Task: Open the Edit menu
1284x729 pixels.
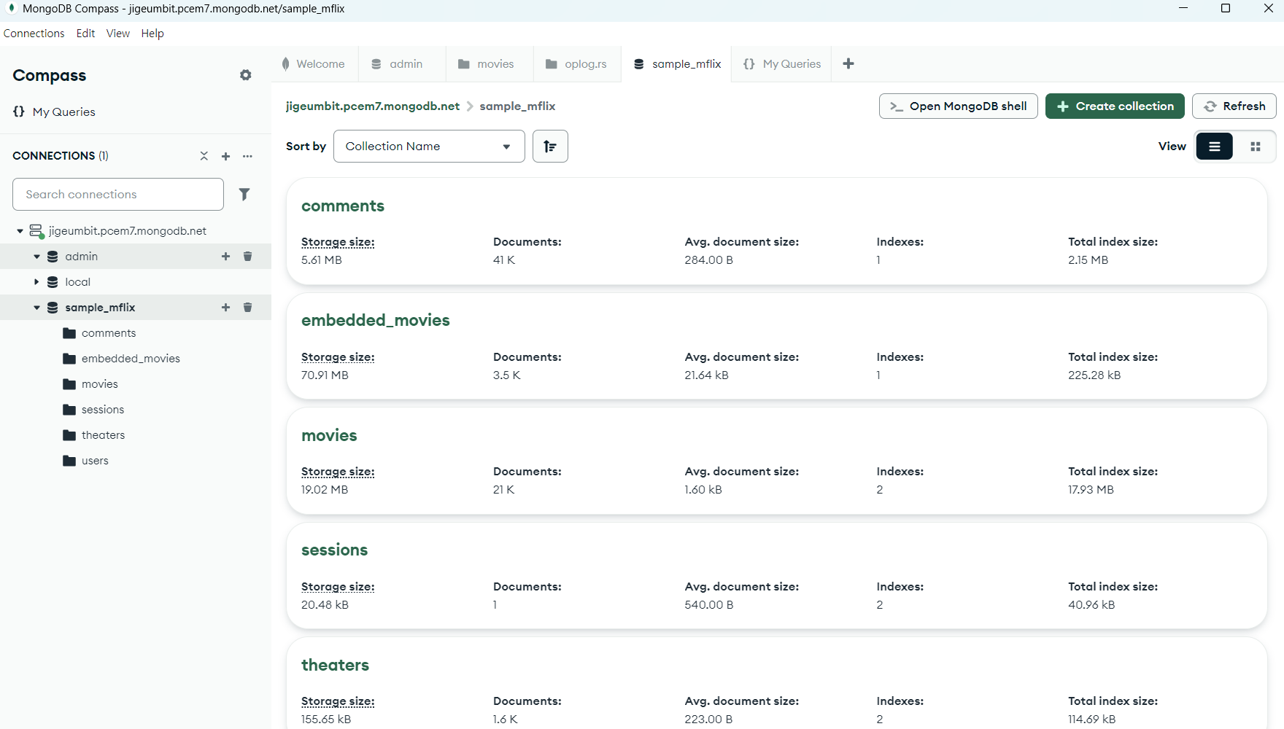Action: tap(85, 34)
